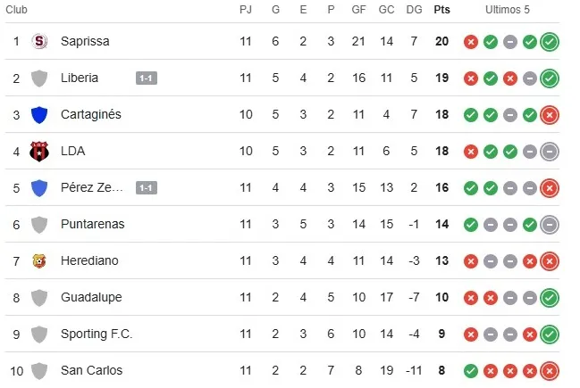Click the Saprissa club crest icon
580x388 pixels.
pyautogui.click(x=39, y=41)
